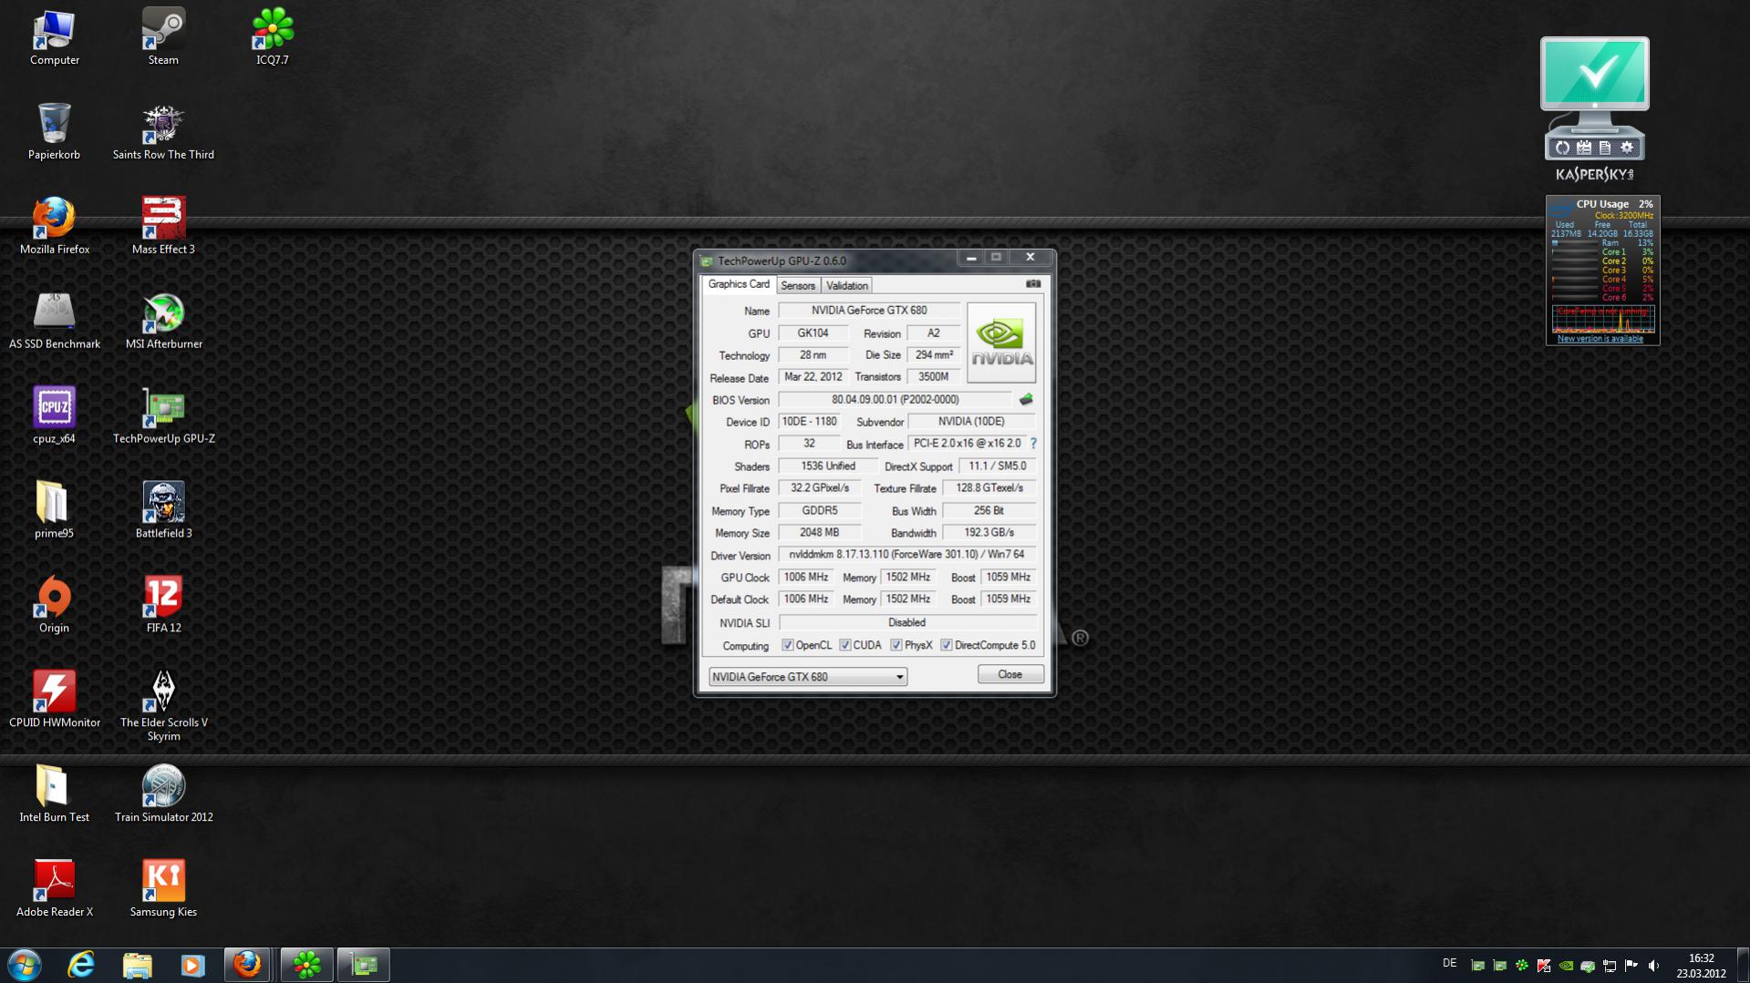Viewport: 1750px width, 983px height.
Task: Launch Battlefield 3 desktop shortcut
Action: (x=163, y=511)
